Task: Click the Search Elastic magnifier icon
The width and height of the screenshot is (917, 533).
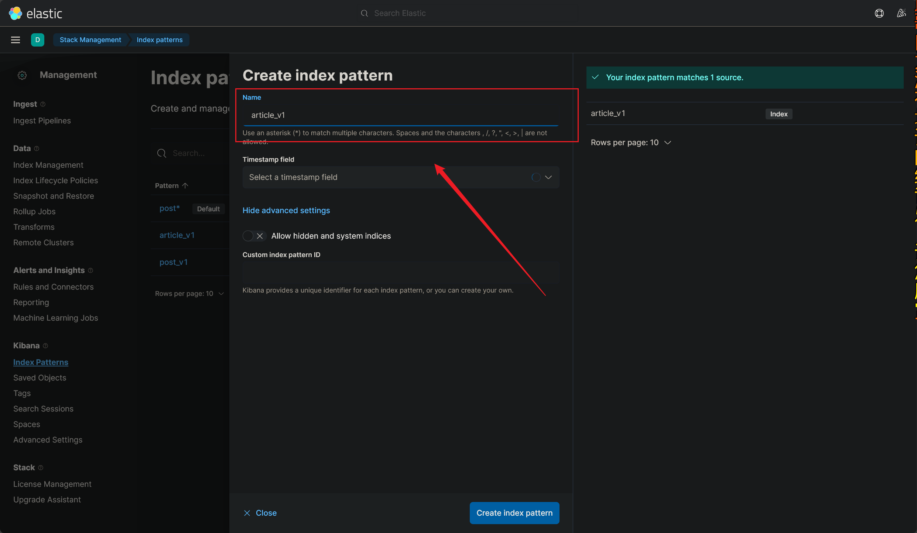Action: click(365, 13)
